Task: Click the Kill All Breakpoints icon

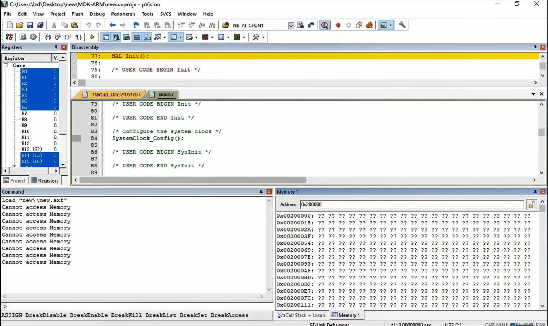Action: tap(369, 25)
